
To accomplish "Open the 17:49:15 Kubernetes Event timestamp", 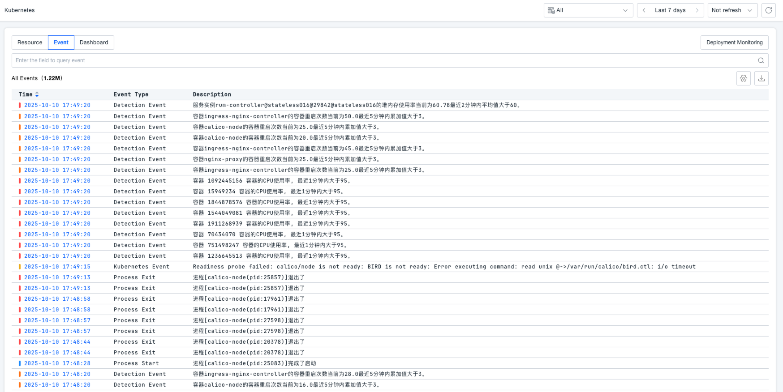I will (x=57, y=267).
